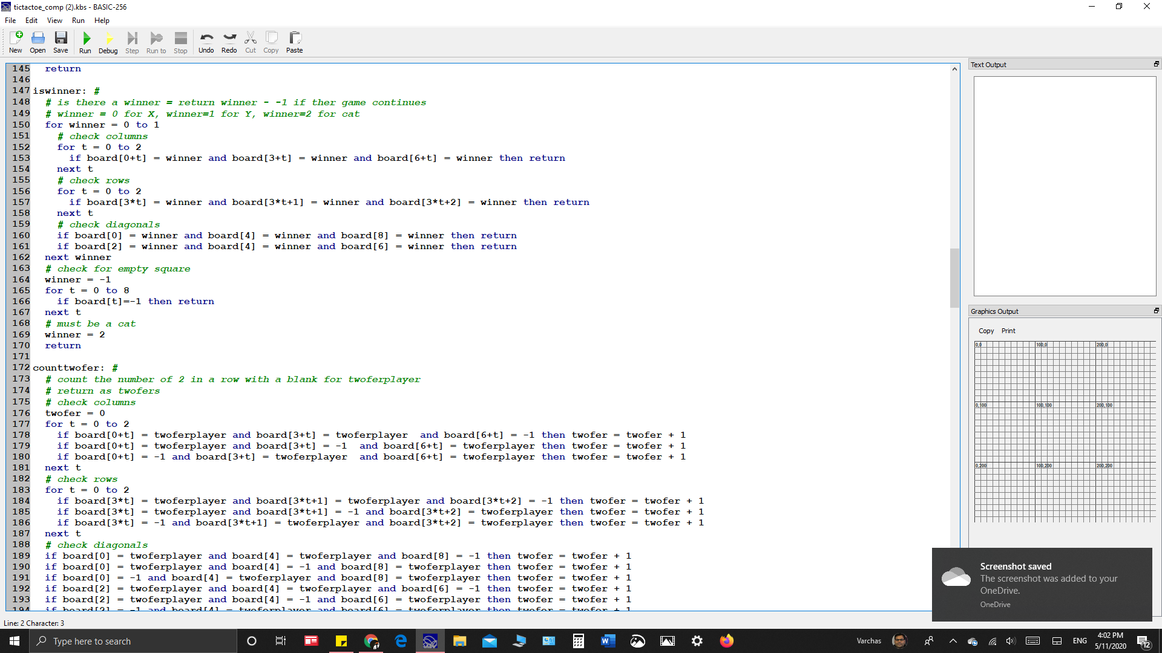Open Calculator from the taskbar
The height and width of the screenshot is (653, 1162).
[579, 641]
